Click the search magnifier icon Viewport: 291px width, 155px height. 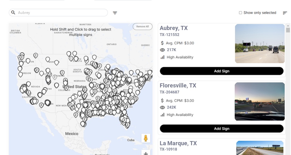(x=13, y=13)
